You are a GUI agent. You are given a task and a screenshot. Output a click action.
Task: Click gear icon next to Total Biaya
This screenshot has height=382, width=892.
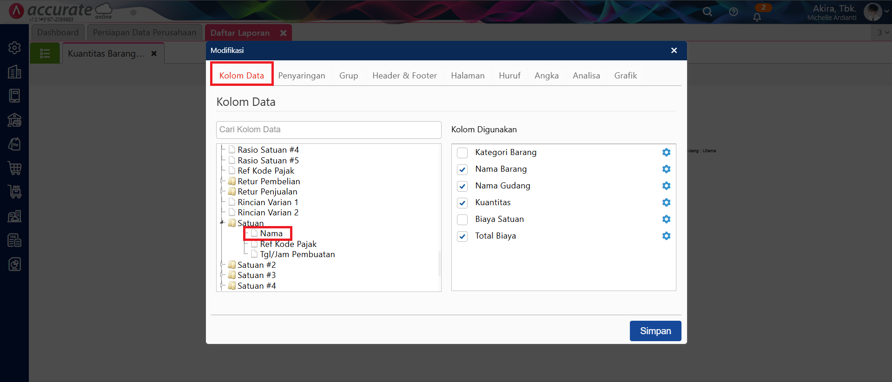[666, 236]
